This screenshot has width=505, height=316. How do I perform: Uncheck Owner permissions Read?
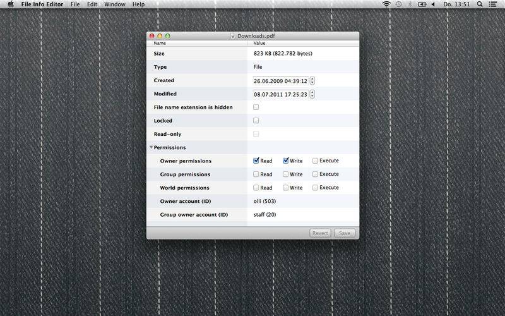coord(256,161)
